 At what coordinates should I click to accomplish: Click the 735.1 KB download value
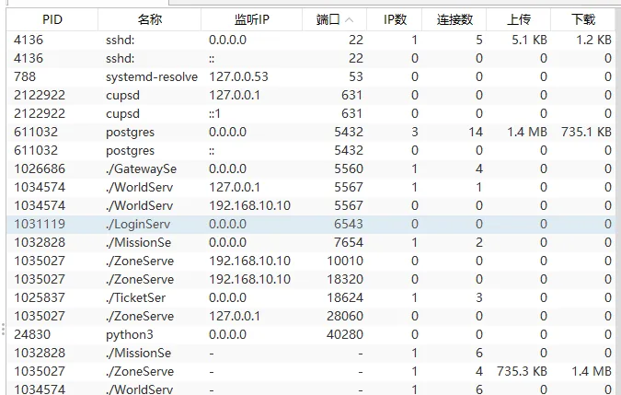[586, 132]
